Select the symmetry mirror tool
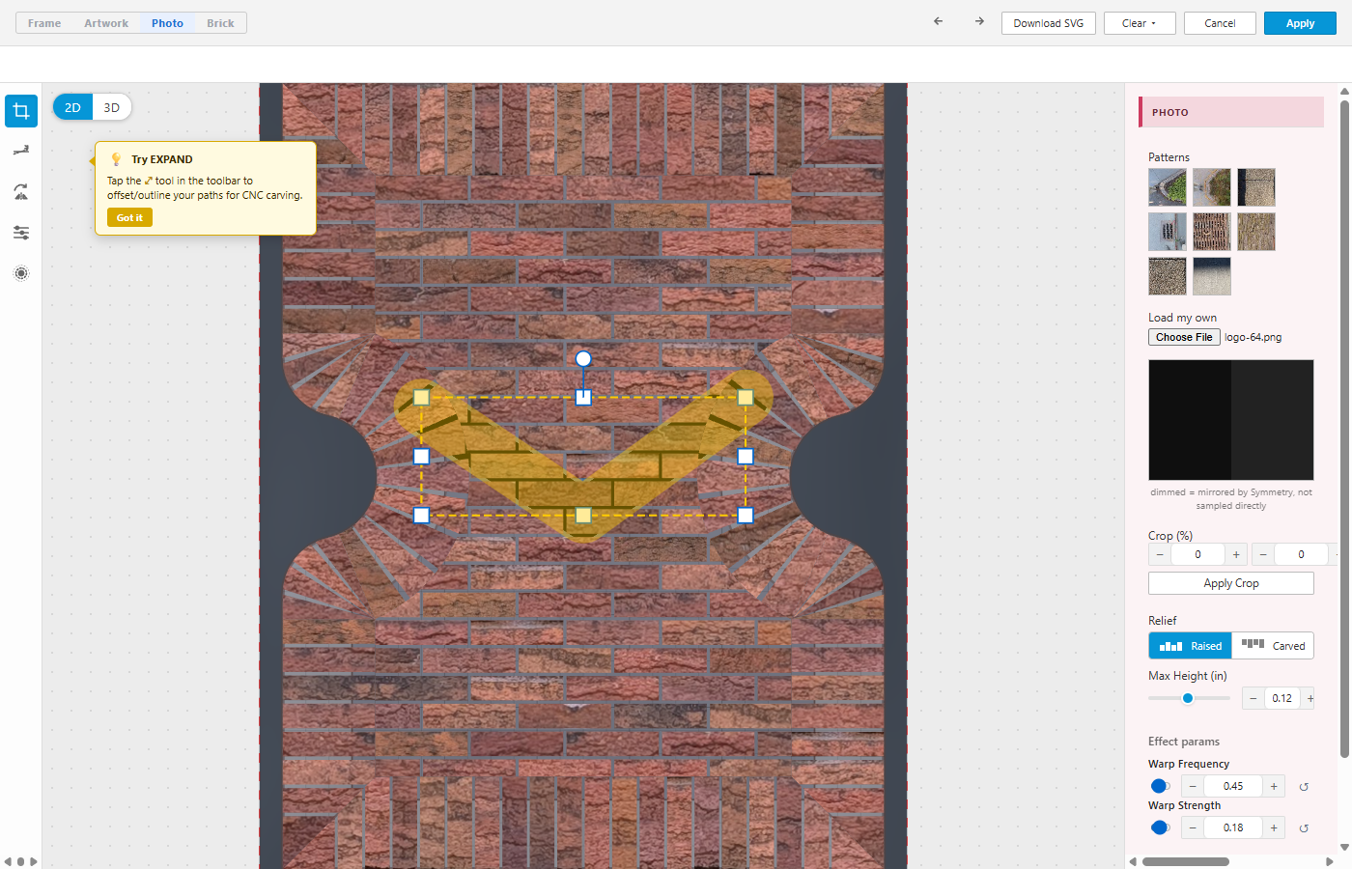The width and height of the screenshot is (1352, 869). 21,192
